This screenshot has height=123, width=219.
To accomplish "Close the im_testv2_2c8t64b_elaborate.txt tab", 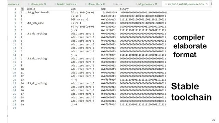I will tap(207, 4).
